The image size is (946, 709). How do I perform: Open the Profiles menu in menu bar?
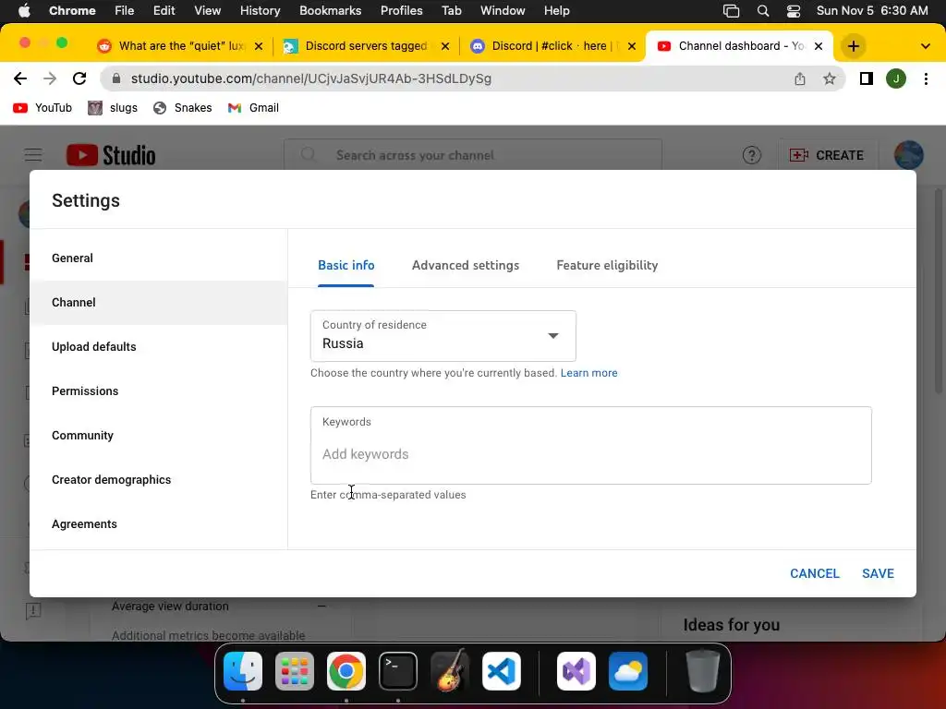tap(401, 10)
